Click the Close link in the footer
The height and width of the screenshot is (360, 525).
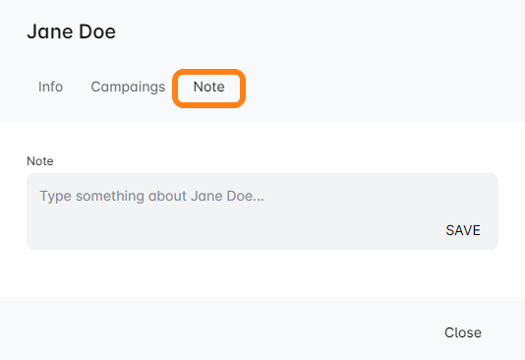coord(463,332)
